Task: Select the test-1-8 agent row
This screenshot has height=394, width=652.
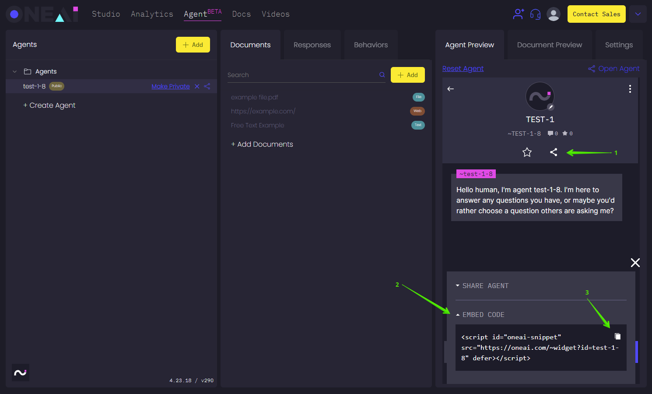Action: pyautogui.click(x=111, y=86)
